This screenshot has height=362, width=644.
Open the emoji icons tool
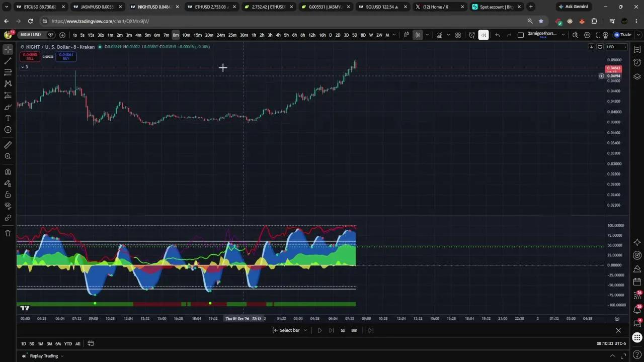(8, 130)
